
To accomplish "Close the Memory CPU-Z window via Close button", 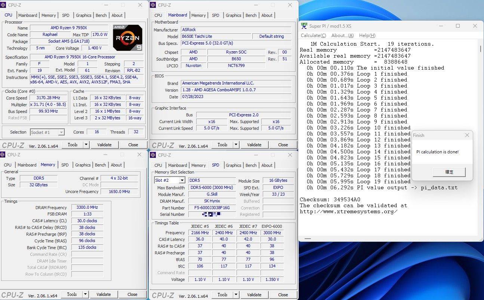I will click(132, 294).
